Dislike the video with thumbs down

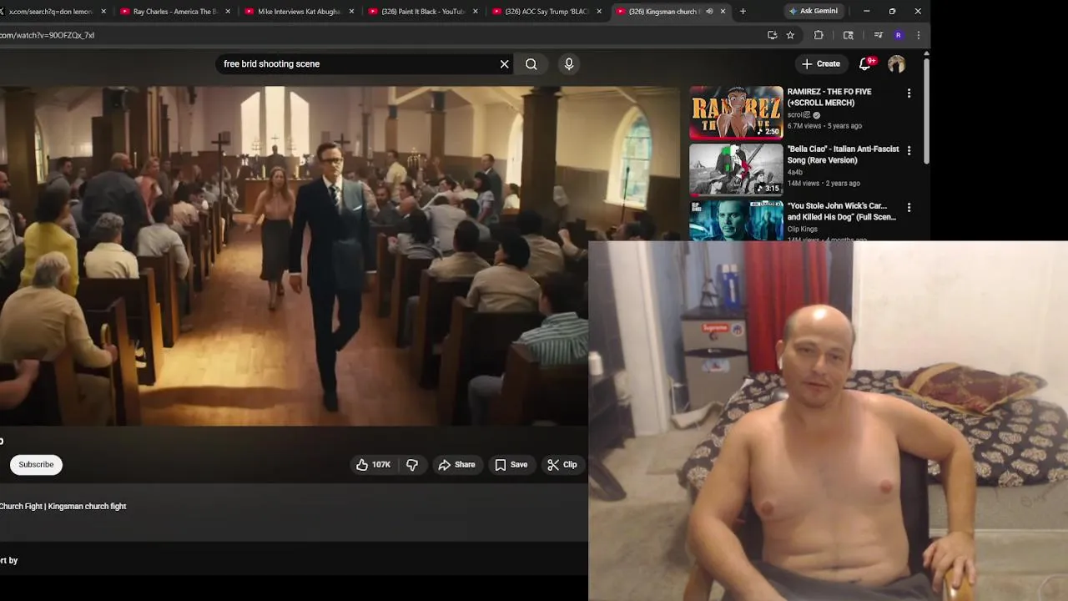(x=412, y=465)
